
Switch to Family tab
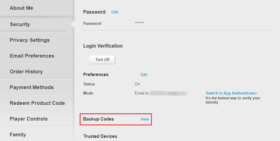click(x=37, y=134)
